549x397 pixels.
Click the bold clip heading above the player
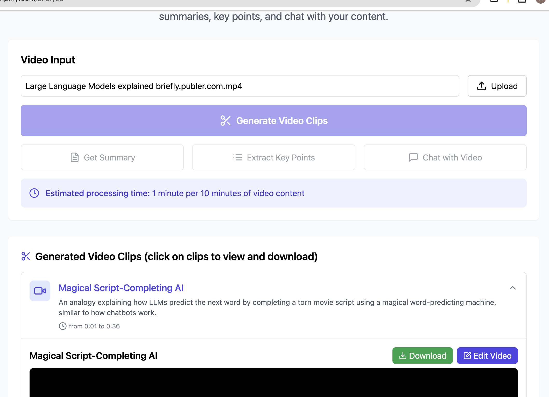93,356
